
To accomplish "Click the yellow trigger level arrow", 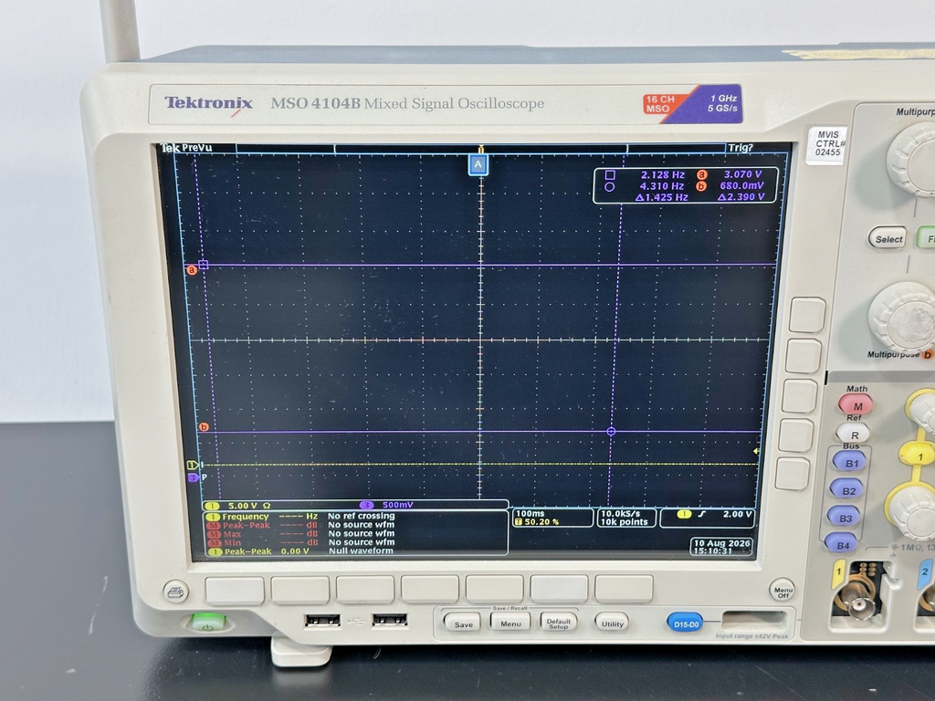I will point(756,451).
